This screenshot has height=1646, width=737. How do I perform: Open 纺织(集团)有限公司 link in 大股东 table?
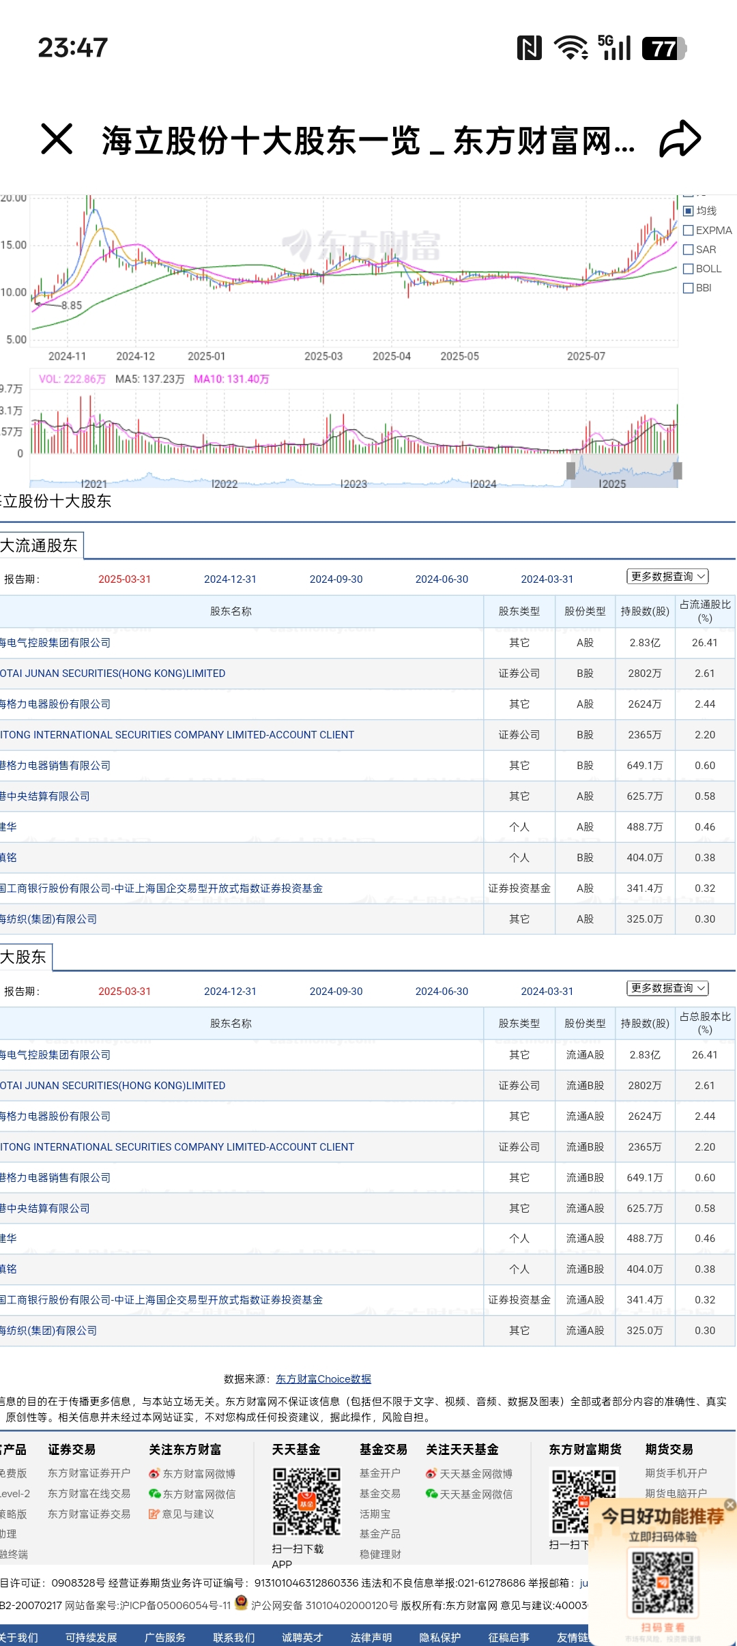click(x=48, y=1330)
